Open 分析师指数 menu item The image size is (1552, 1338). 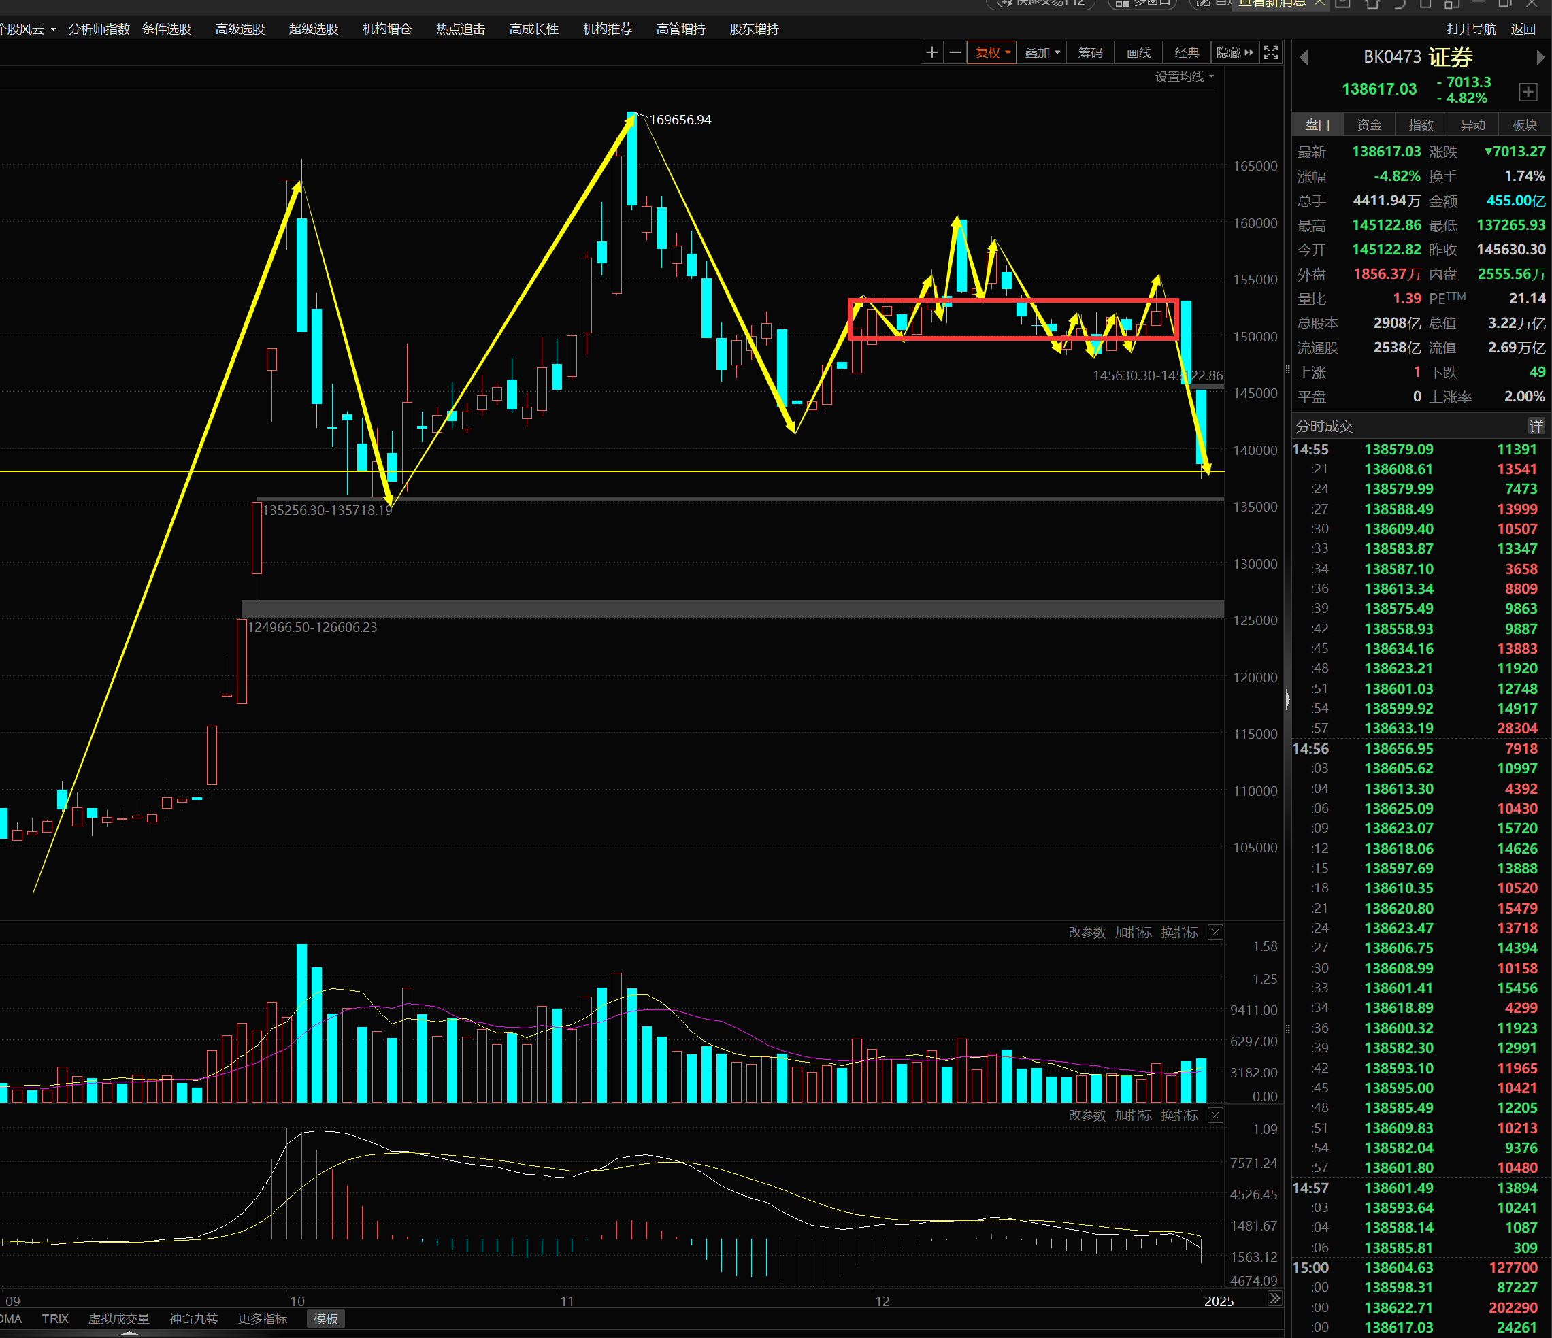[x=99, y=29]
